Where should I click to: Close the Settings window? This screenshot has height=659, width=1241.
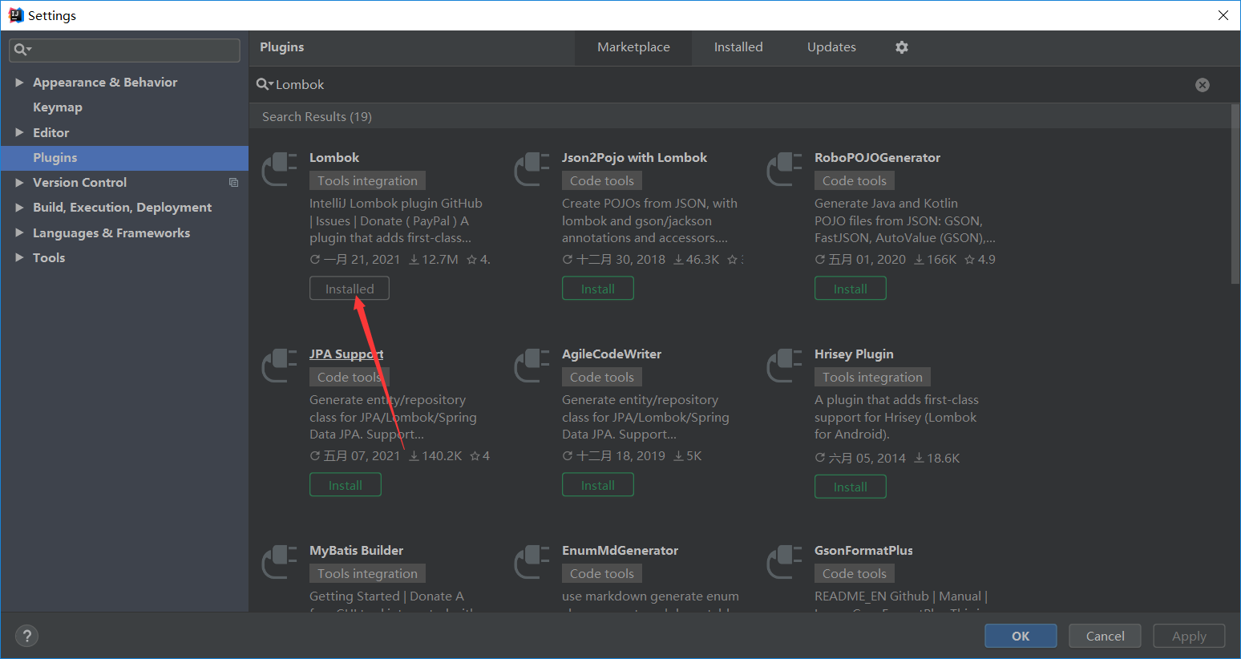point(1223,15)
